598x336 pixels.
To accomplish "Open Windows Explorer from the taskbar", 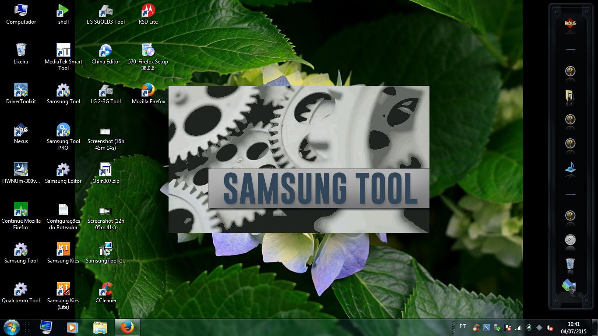I will [100, 327].
